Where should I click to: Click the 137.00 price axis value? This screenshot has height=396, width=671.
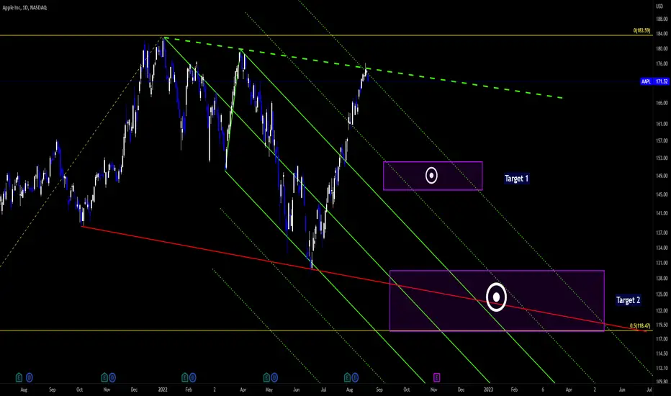(662, 233)
